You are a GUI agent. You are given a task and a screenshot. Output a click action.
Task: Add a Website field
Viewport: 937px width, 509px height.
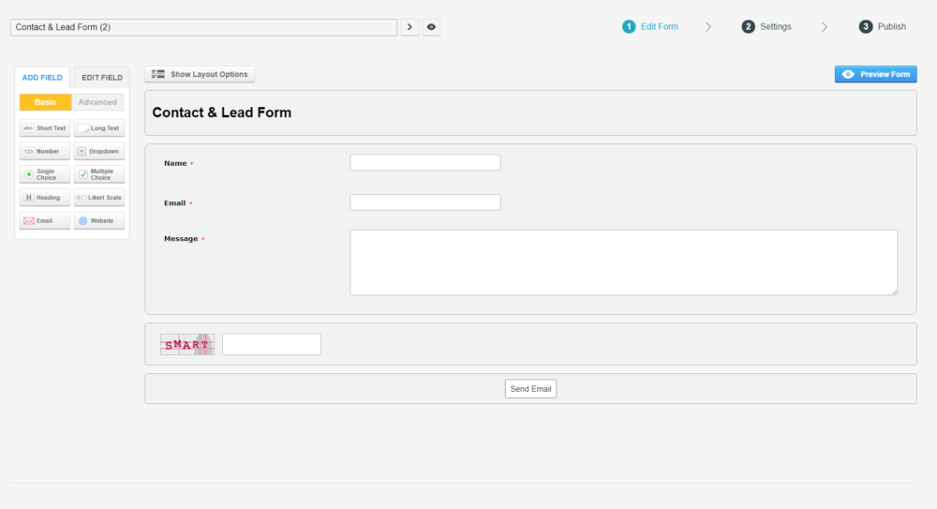(99, 220)
